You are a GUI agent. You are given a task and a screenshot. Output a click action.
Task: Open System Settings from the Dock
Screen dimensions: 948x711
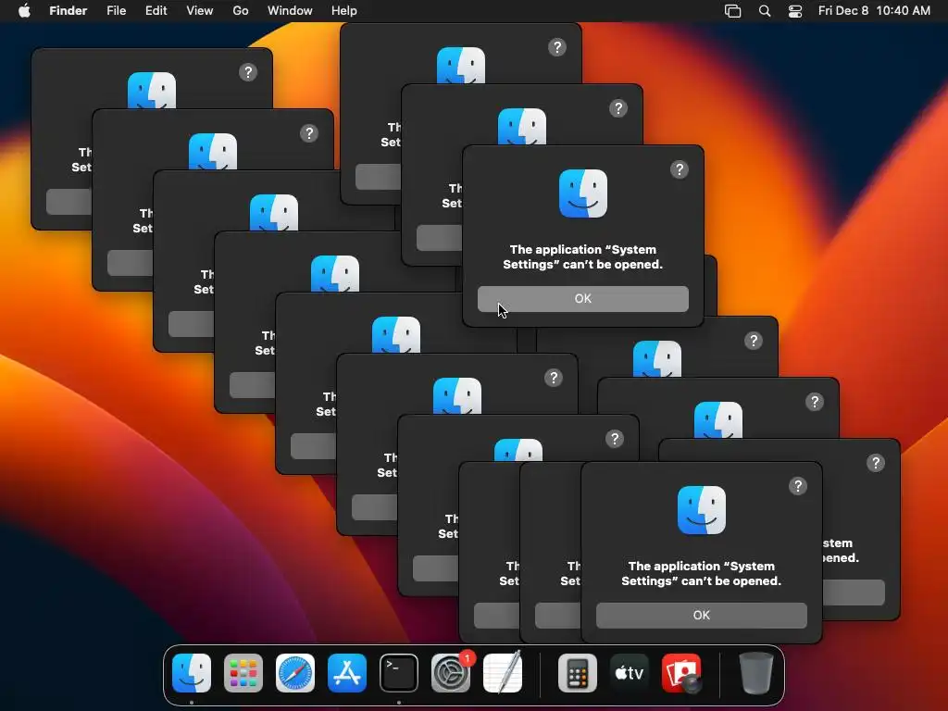click(451, 673)
